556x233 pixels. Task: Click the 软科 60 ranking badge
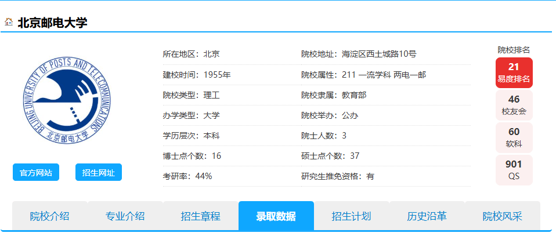514,137
